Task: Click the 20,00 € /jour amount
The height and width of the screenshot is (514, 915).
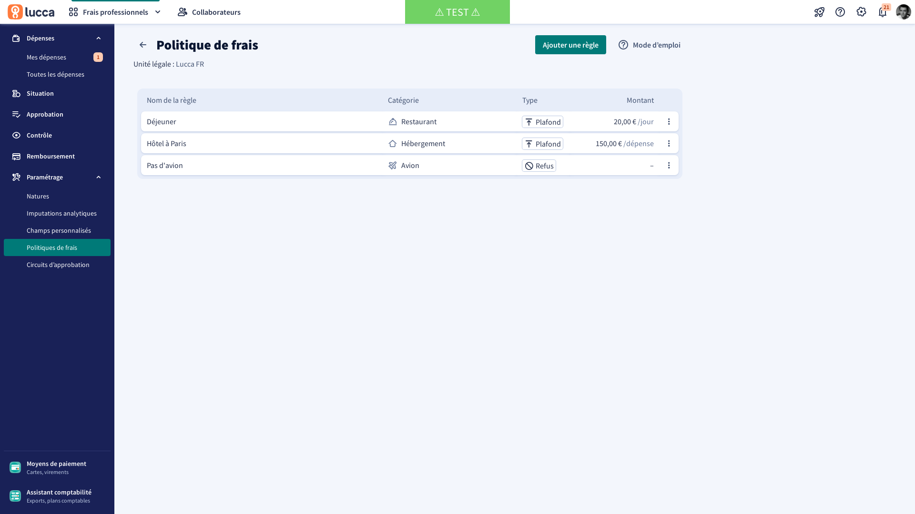Action: (x=633, y=121)
